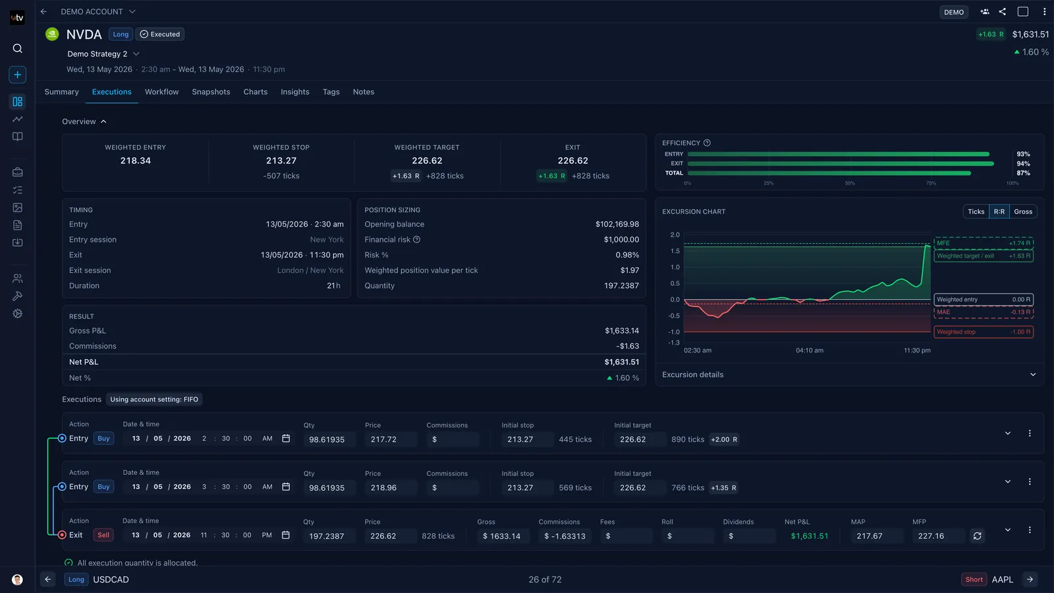Open the journal book sidebar icon
Viewport: 1054px width, 593px height.
(x=18, y=136)
